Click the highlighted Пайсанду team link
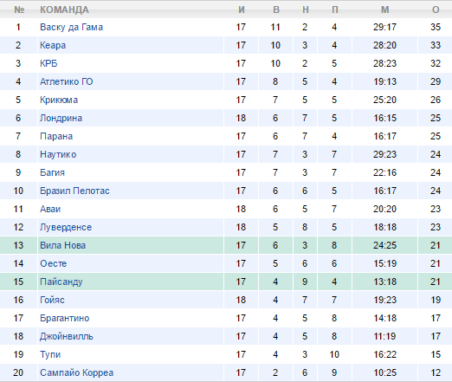 [61, 282]
